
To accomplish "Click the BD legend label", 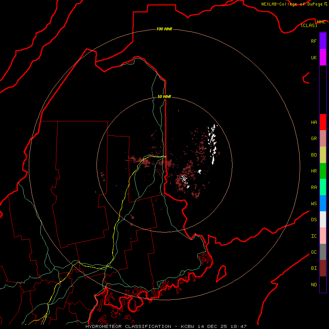I will (x=314, y=155).
